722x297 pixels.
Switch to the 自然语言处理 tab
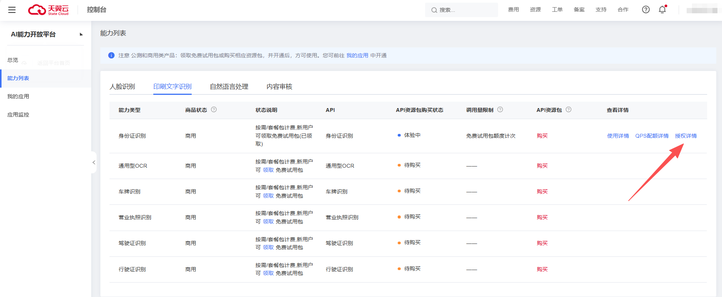pos(229,86)
